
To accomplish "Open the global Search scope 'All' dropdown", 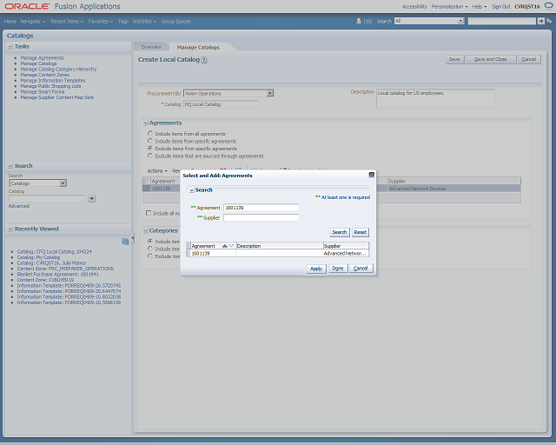I will coord(460,21).
